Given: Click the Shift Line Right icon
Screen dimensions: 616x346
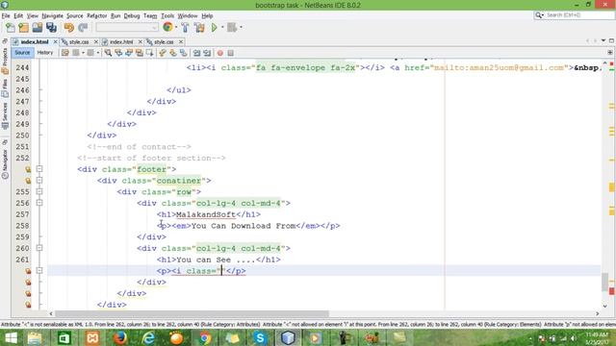Looking at the screenshot, I should tap(207, 53).
